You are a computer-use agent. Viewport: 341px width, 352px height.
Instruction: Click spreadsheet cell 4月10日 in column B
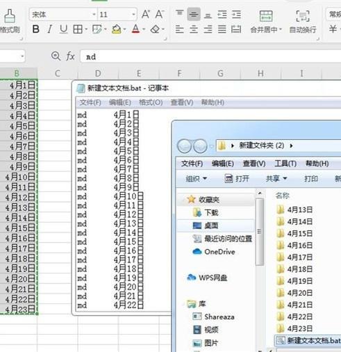[x=19, y=177]
